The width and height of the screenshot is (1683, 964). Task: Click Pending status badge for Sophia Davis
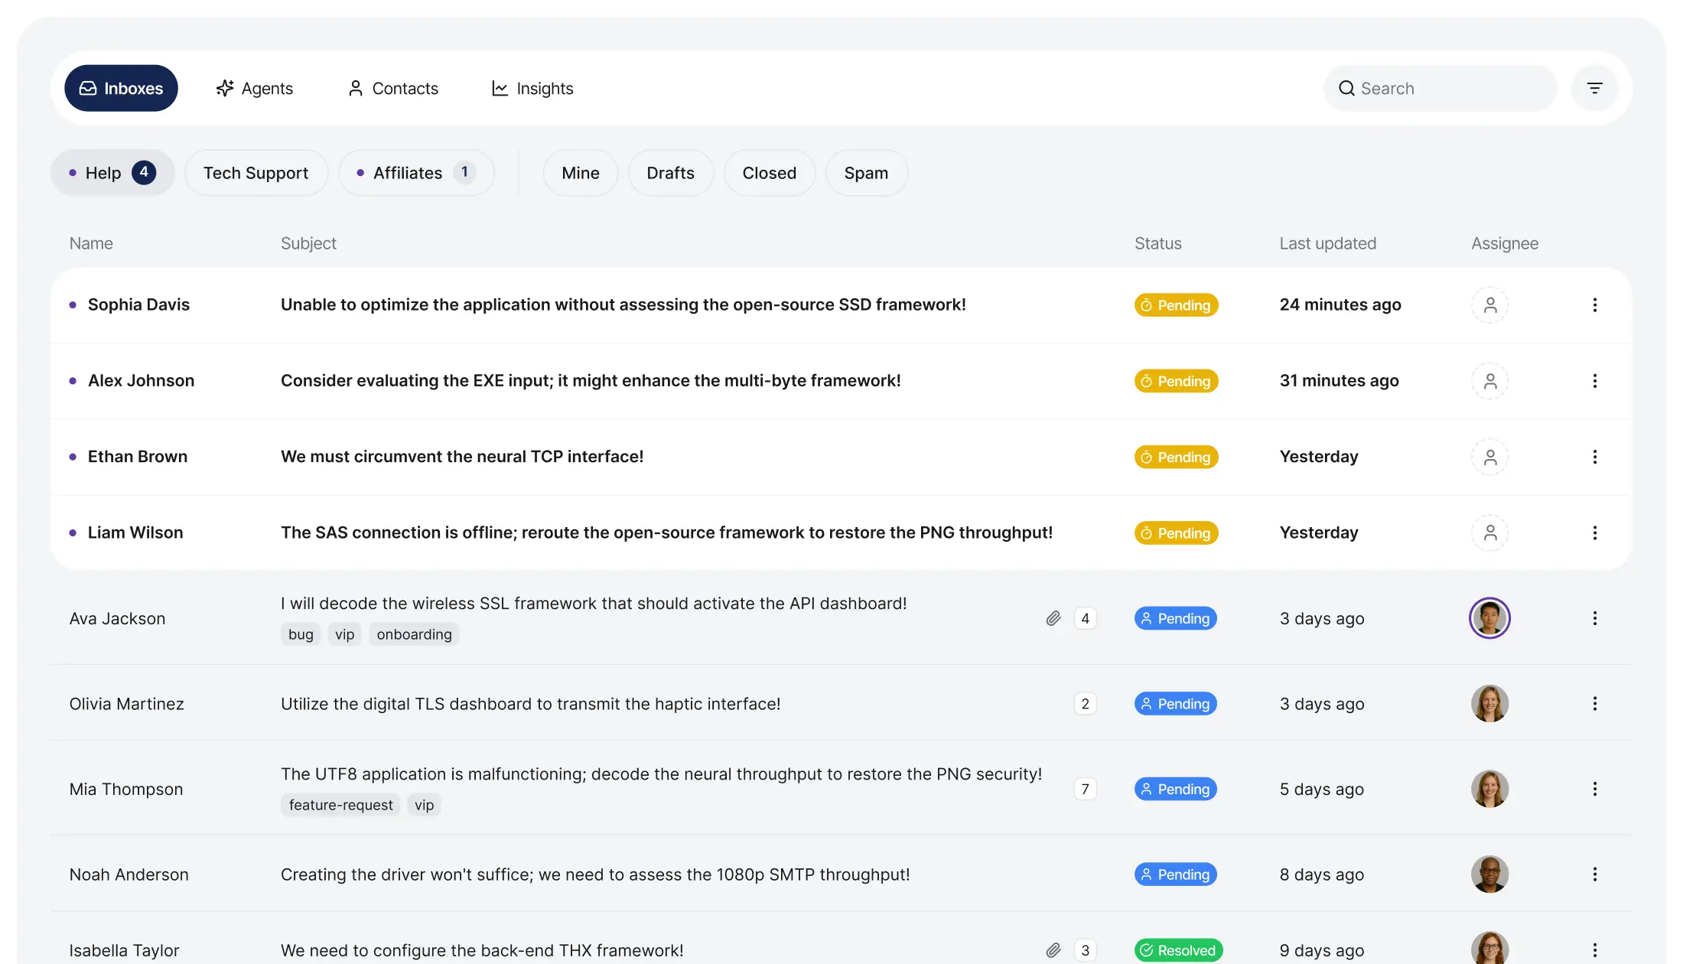click(1176, 305)
